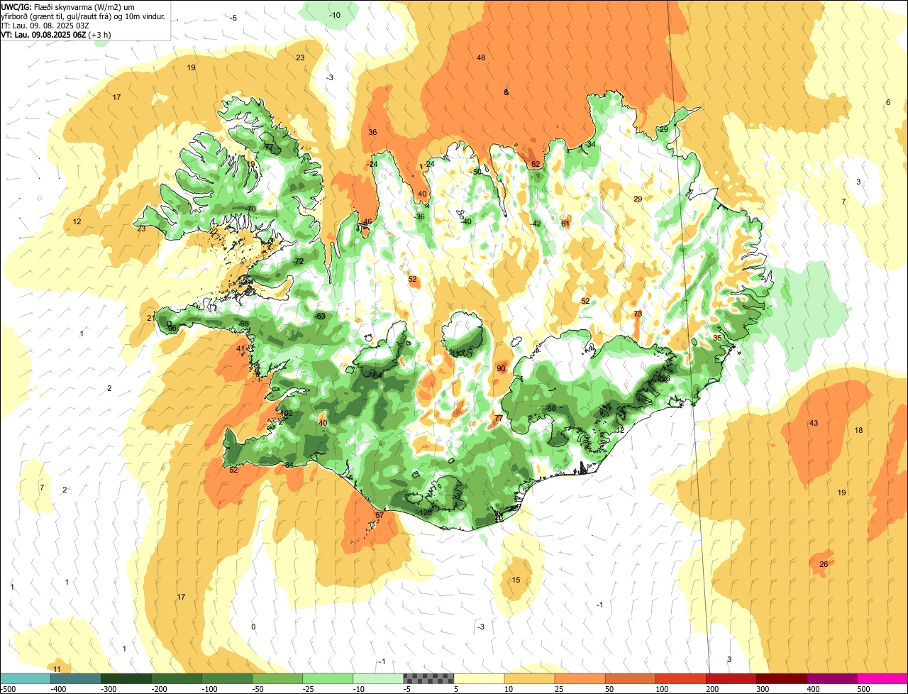
Task: Click flux value '61' in northeast Iceland
Action: (565, 224)
